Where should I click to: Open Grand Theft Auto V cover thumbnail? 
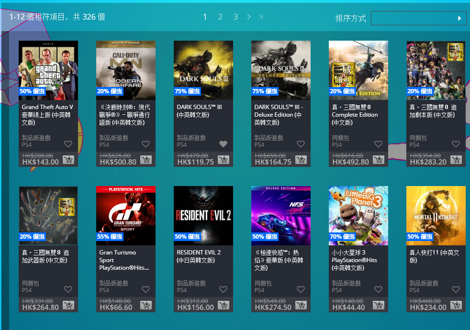pos(48,70)
